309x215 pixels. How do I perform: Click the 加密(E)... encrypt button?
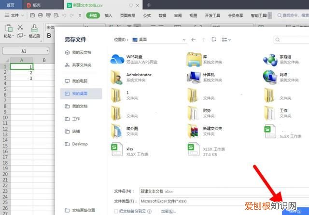click(x=169, y=212)
